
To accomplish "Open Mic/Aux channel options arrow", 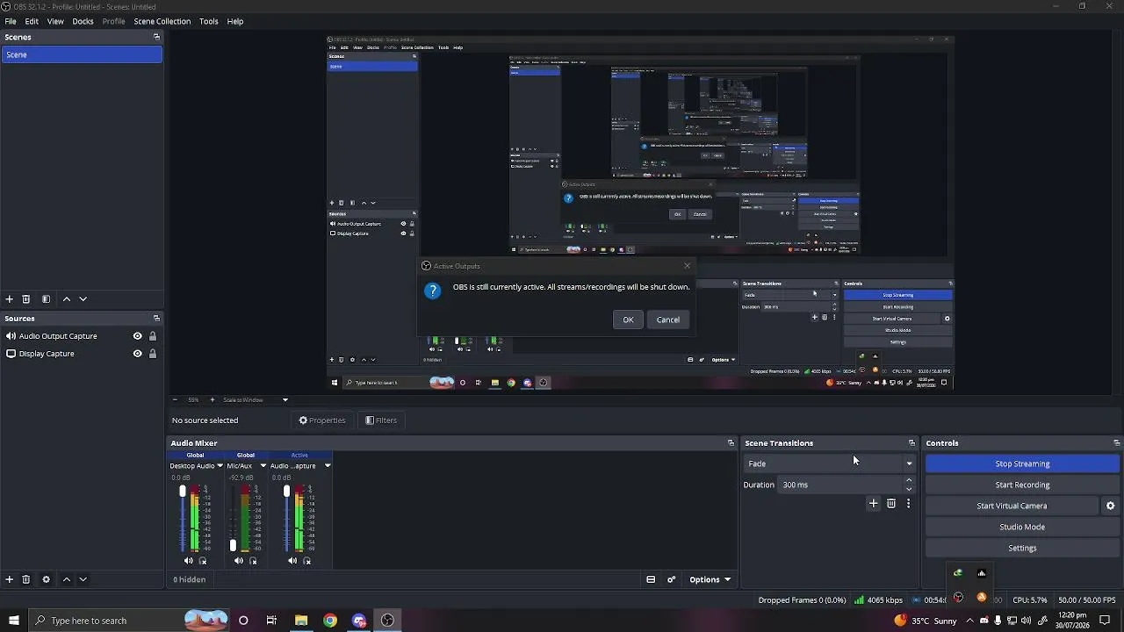I will click(x=263, y=466).
